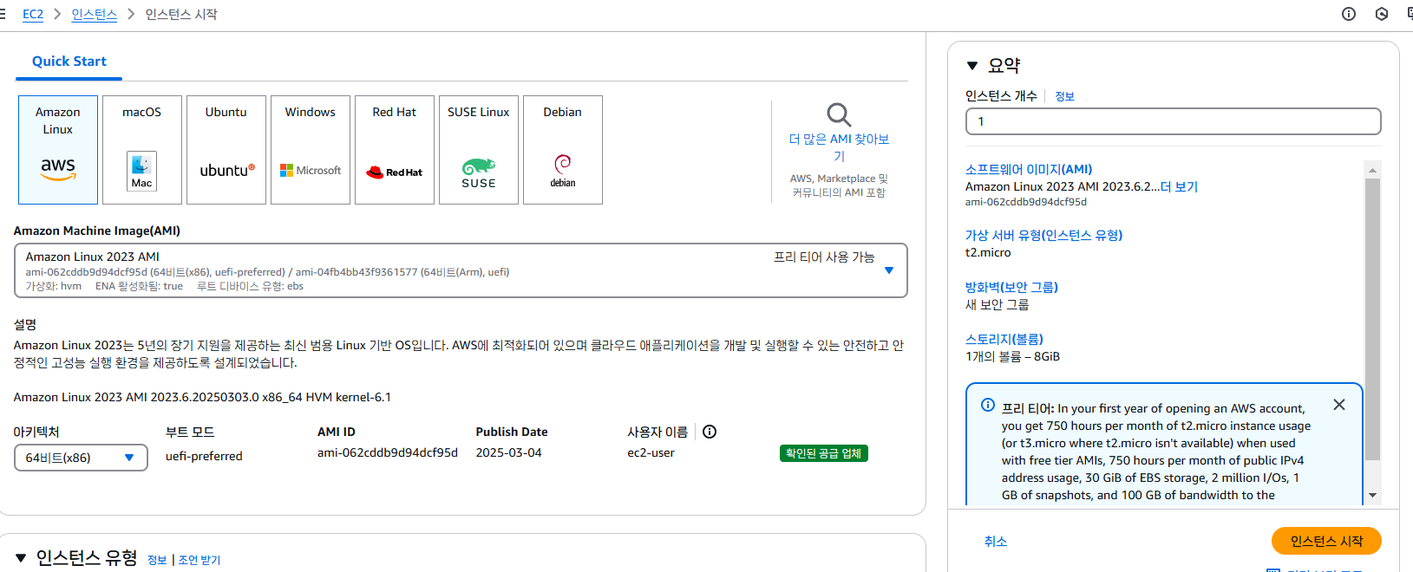Go to the EC2 breadcrumb link

coord(33,14)
